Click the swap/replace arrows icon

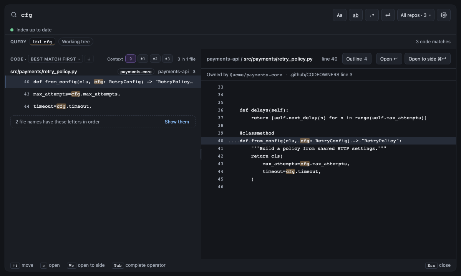pos(388,15)
